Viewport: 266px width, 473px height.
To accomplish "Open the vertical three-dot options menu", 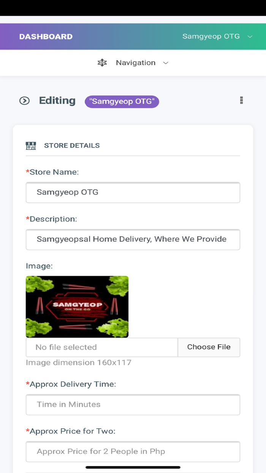I will [241, 100].
